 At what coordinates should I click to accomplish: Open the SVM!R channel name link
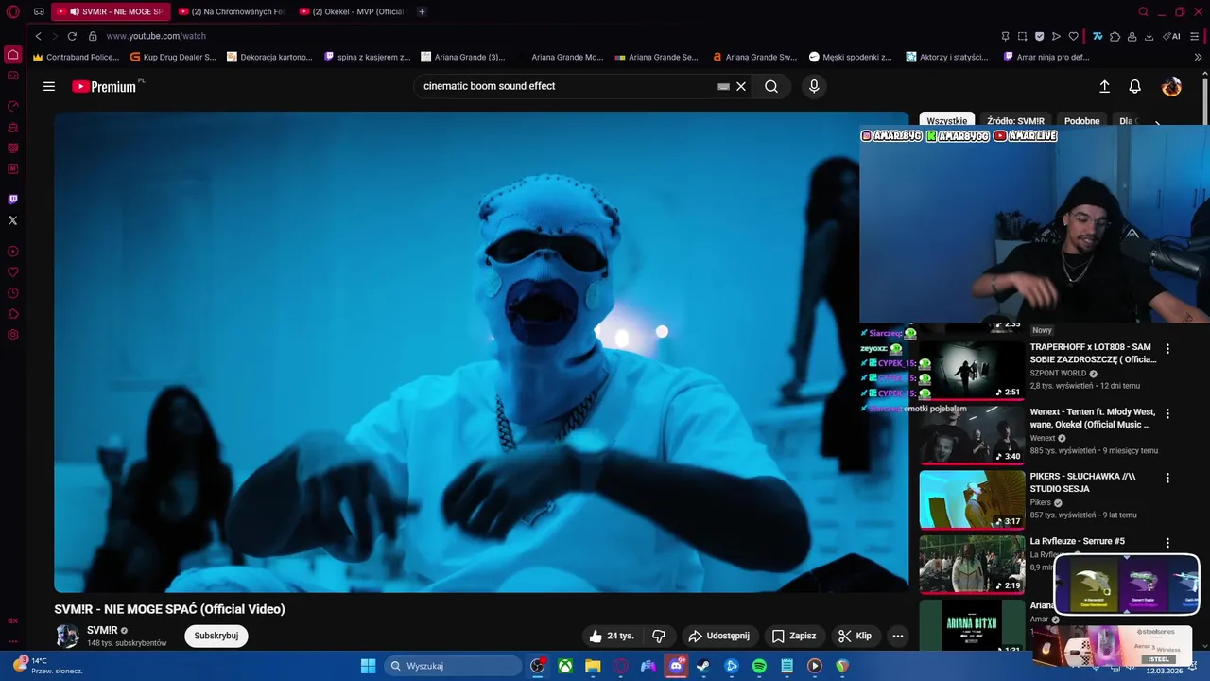point(102,630)
